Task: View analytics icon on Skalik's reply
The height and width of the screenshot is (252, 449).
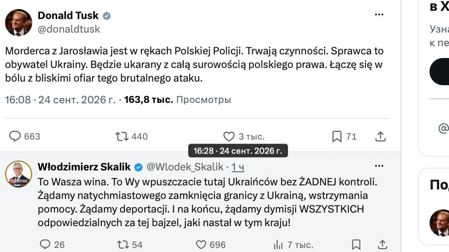Action: (x=278, y=245)
